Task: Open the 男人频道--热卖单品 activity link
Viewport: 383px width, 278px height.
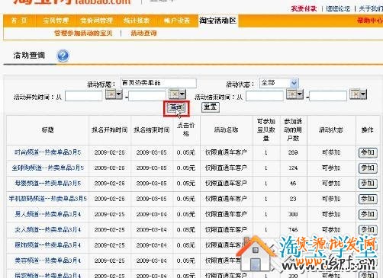Action: click(48, 214)
